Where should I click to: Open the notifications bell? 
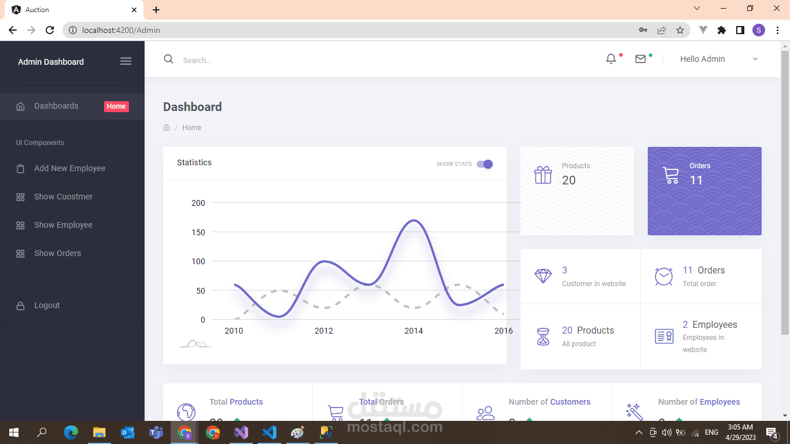pos(611,59)
